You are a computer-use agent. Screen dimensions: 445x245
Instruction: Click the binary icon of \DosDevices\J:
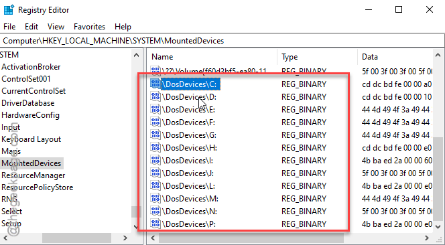click(155, 173)
